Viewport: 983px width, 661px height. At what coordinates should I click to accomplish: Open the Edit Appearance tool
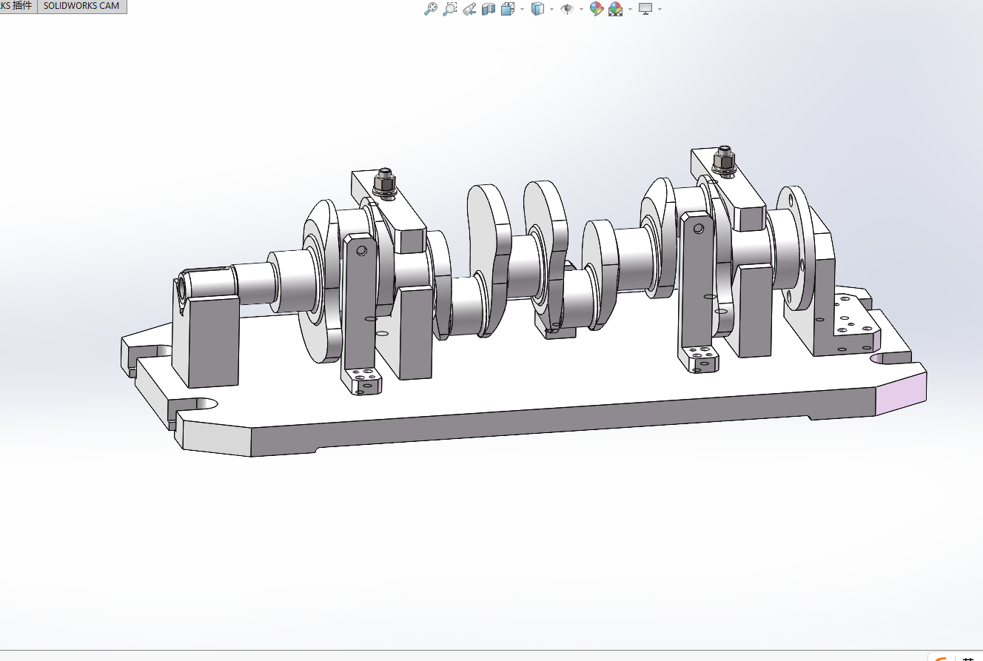(x=597, y=9)
